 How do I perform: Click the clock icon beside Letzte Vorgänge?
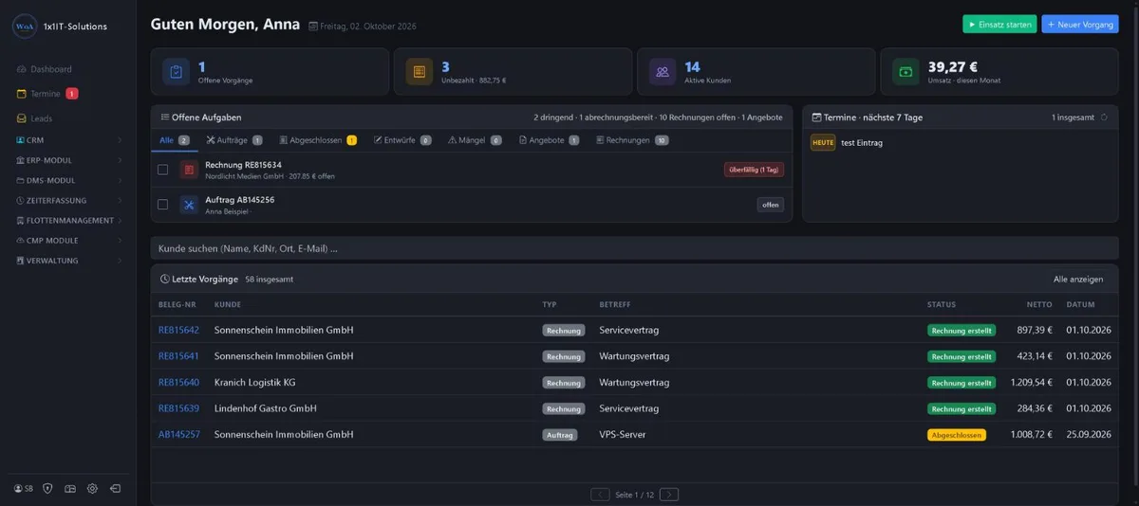click(164, 280)
